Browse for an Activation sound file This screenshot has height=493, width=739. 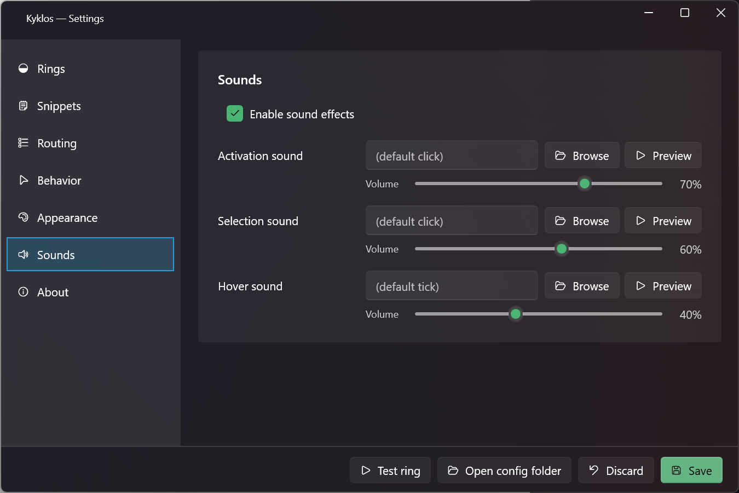582,156
